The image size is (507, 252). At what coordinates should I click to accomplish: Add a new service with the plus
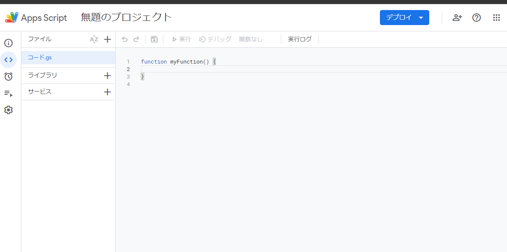(107, 92)
